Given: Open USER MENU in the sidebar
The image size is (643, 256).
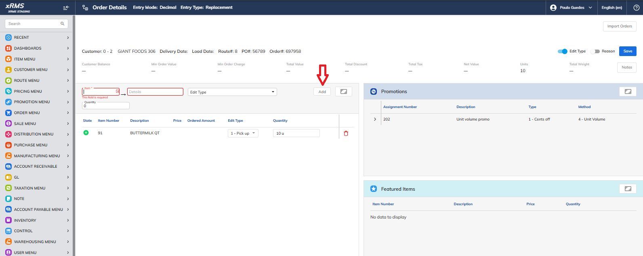Looking at the screenshot, I should pos(25,253).
